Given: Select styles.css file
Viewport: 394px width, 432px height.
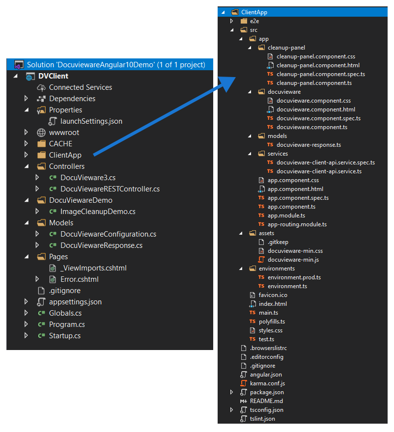Looking at the screenshot, I should 271,330.
